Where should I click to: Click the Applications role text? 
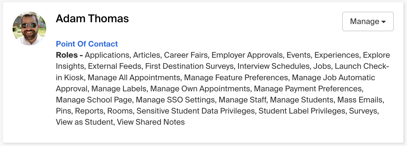point(107,55)
